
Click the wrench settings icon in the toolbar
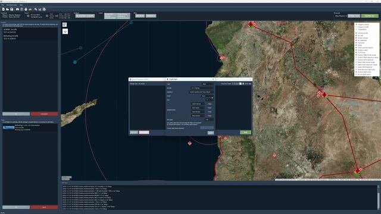coord(36,10)
